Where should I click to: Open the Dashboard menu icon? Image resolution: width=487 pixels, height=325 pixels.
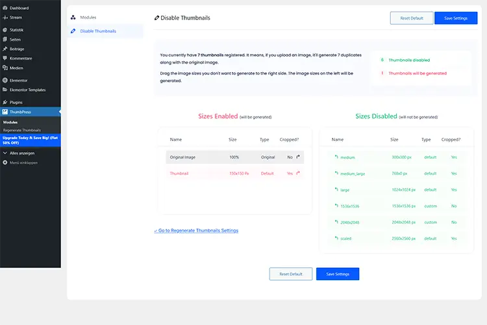click(5, 8)
